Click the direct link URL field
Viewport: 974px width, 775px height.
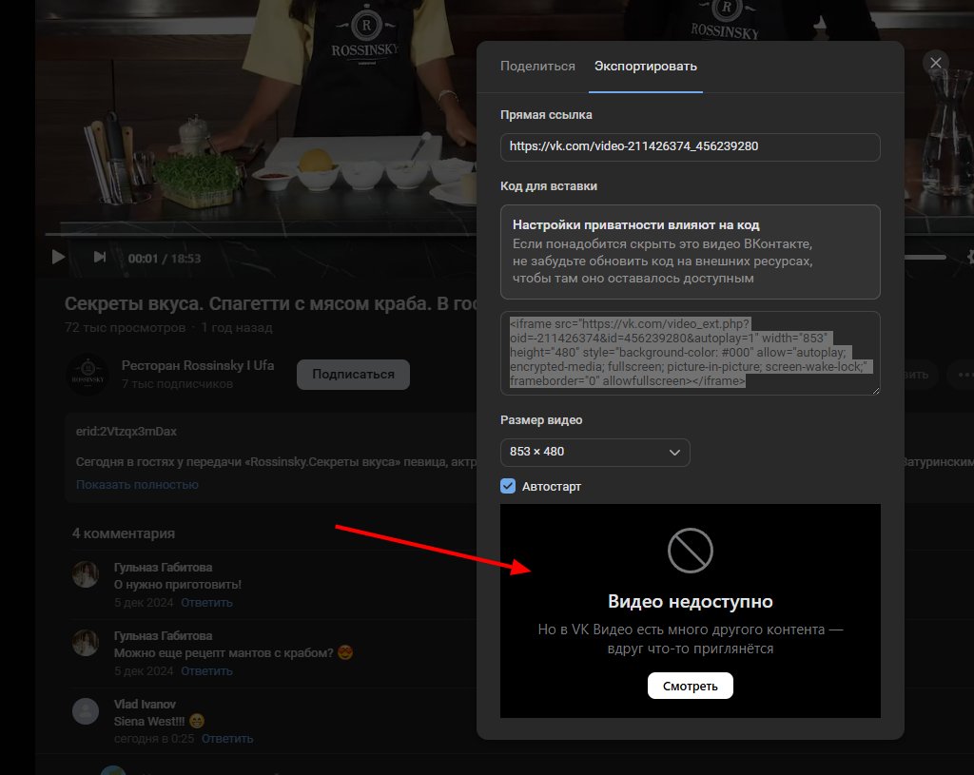690,147
